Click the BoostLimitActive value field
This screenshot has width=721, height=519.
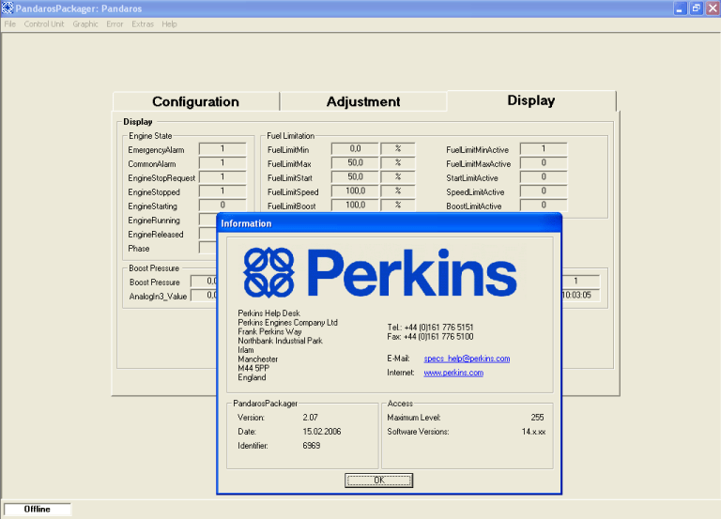coord(544,205)
